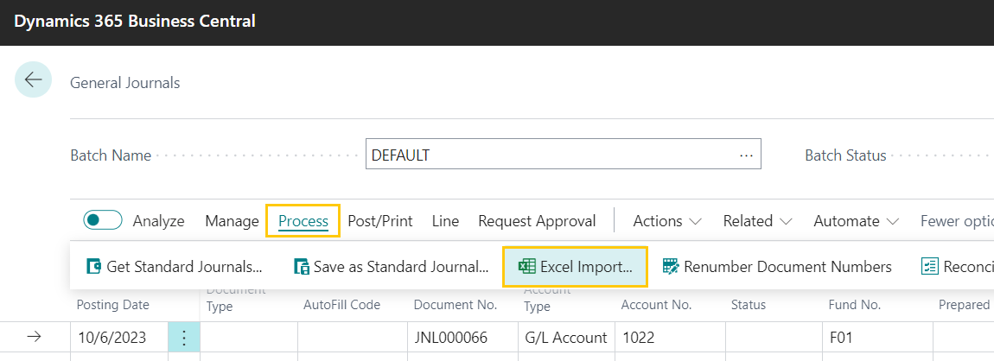Viewport: 994px width, 361px height.
Task: Click Fewer options
Action: [957, 221]
